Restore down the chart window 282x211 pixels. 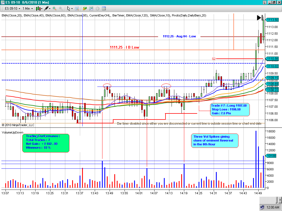pos(274,2)
